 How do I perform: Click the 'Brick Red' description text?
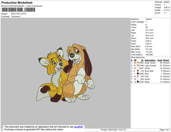(149, 71)
